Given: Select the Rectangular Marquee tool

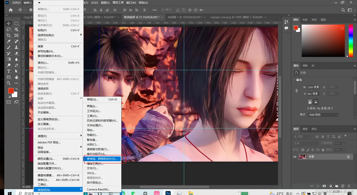Looking at the screenshot, I should (17, 23).
